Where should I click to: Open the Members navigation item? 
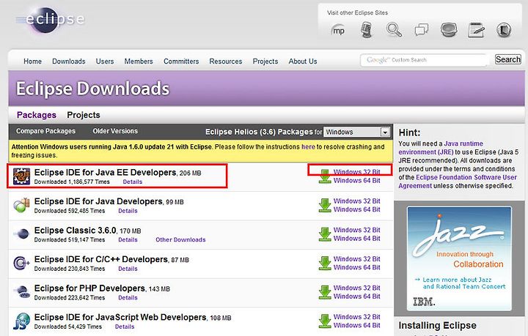[x=139, y=61]
